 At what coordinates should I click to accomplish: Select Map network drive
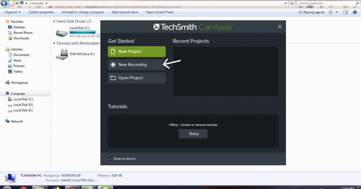[125, 12]
